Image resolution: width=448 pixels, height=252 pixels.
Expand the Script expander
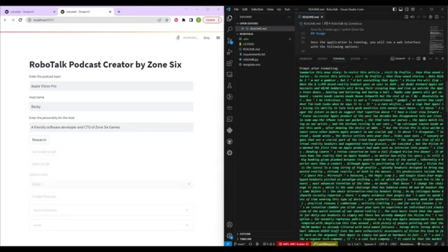coord(111,225)
